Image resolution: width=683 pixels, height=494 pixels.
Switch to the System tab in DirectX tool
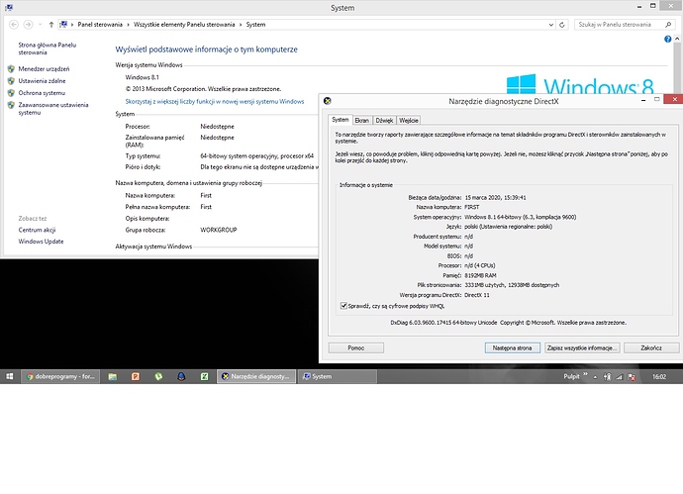341,120
